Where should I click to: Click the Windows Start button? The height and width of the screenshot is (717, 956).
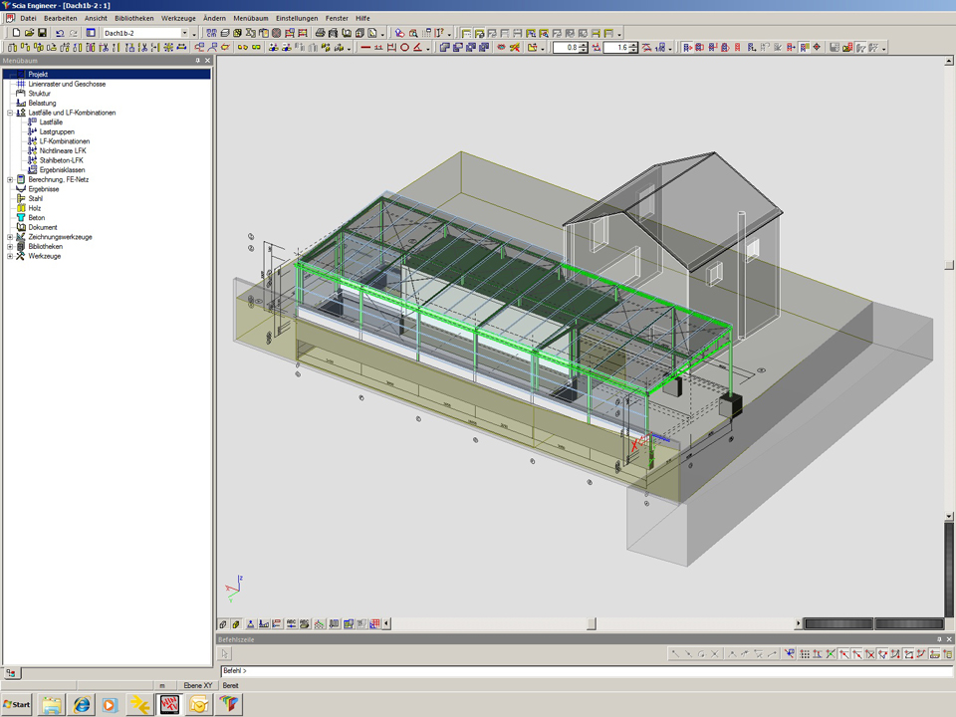click(17, 704)
